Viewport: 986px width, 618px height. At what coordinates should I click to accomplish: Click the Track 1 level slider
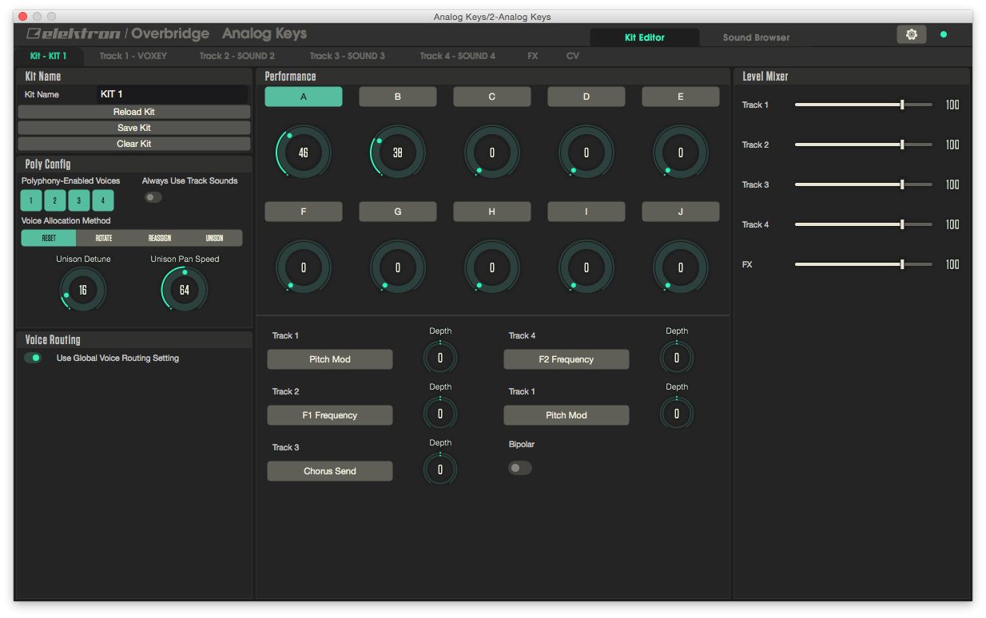[x=864, y=105]
